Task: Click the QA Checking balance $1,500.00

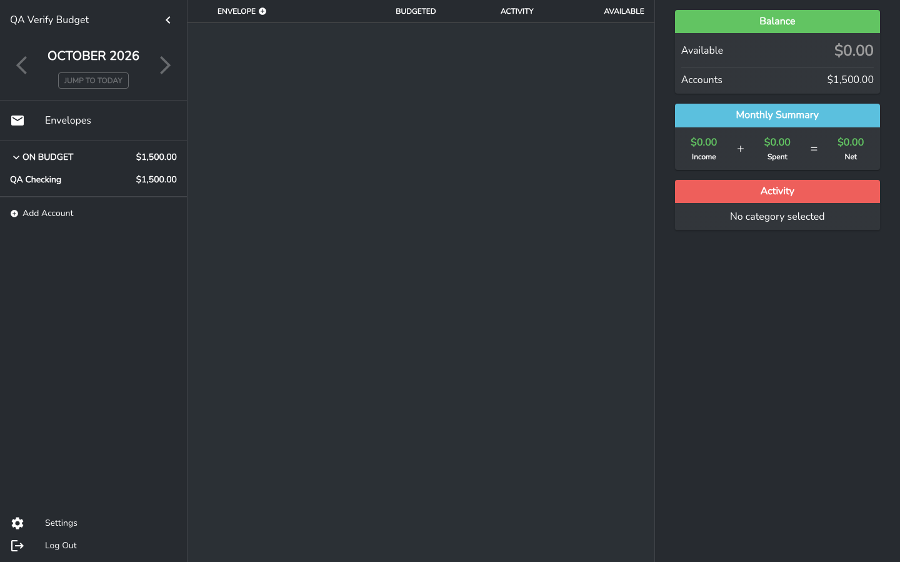Action: (156, 180)
